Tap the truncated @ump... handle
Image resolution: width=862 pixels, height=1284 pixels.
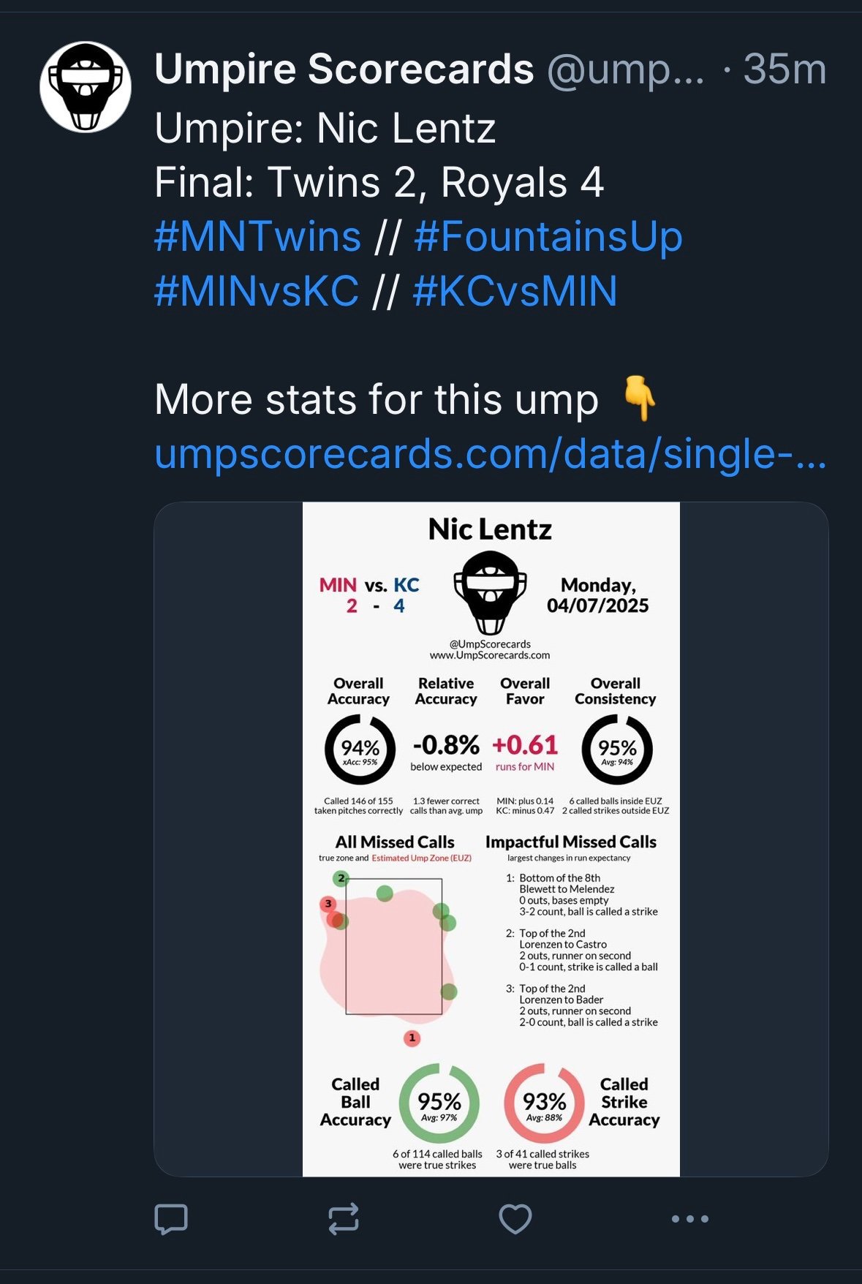tap(625, 70)
